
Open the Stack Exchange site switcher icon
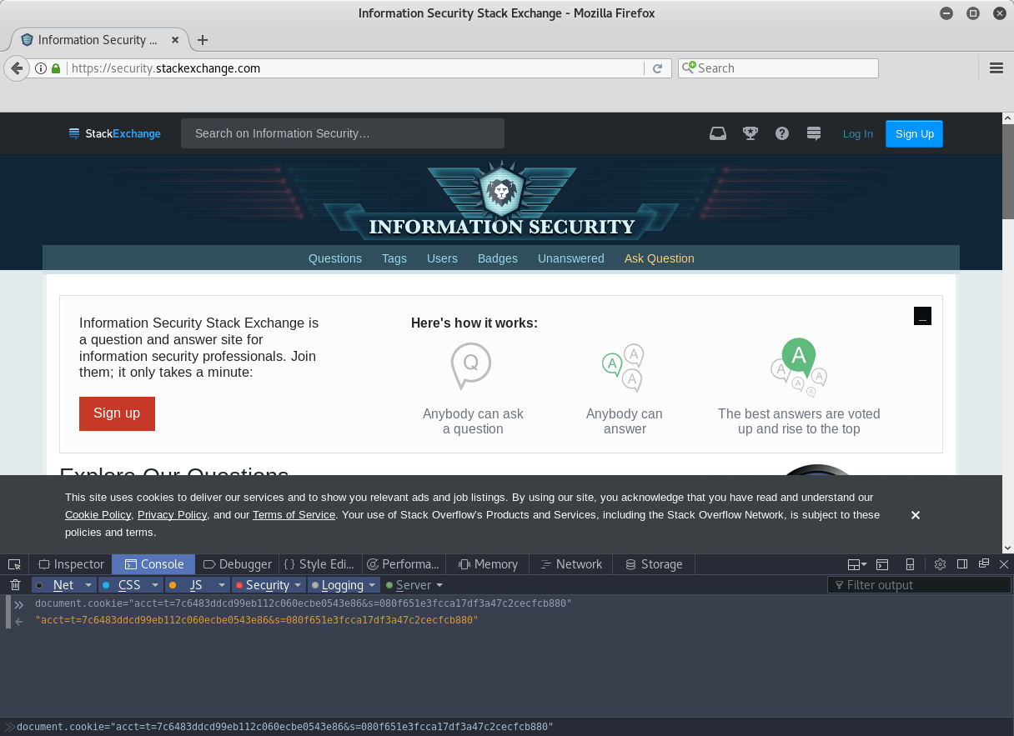pos(813,133)
